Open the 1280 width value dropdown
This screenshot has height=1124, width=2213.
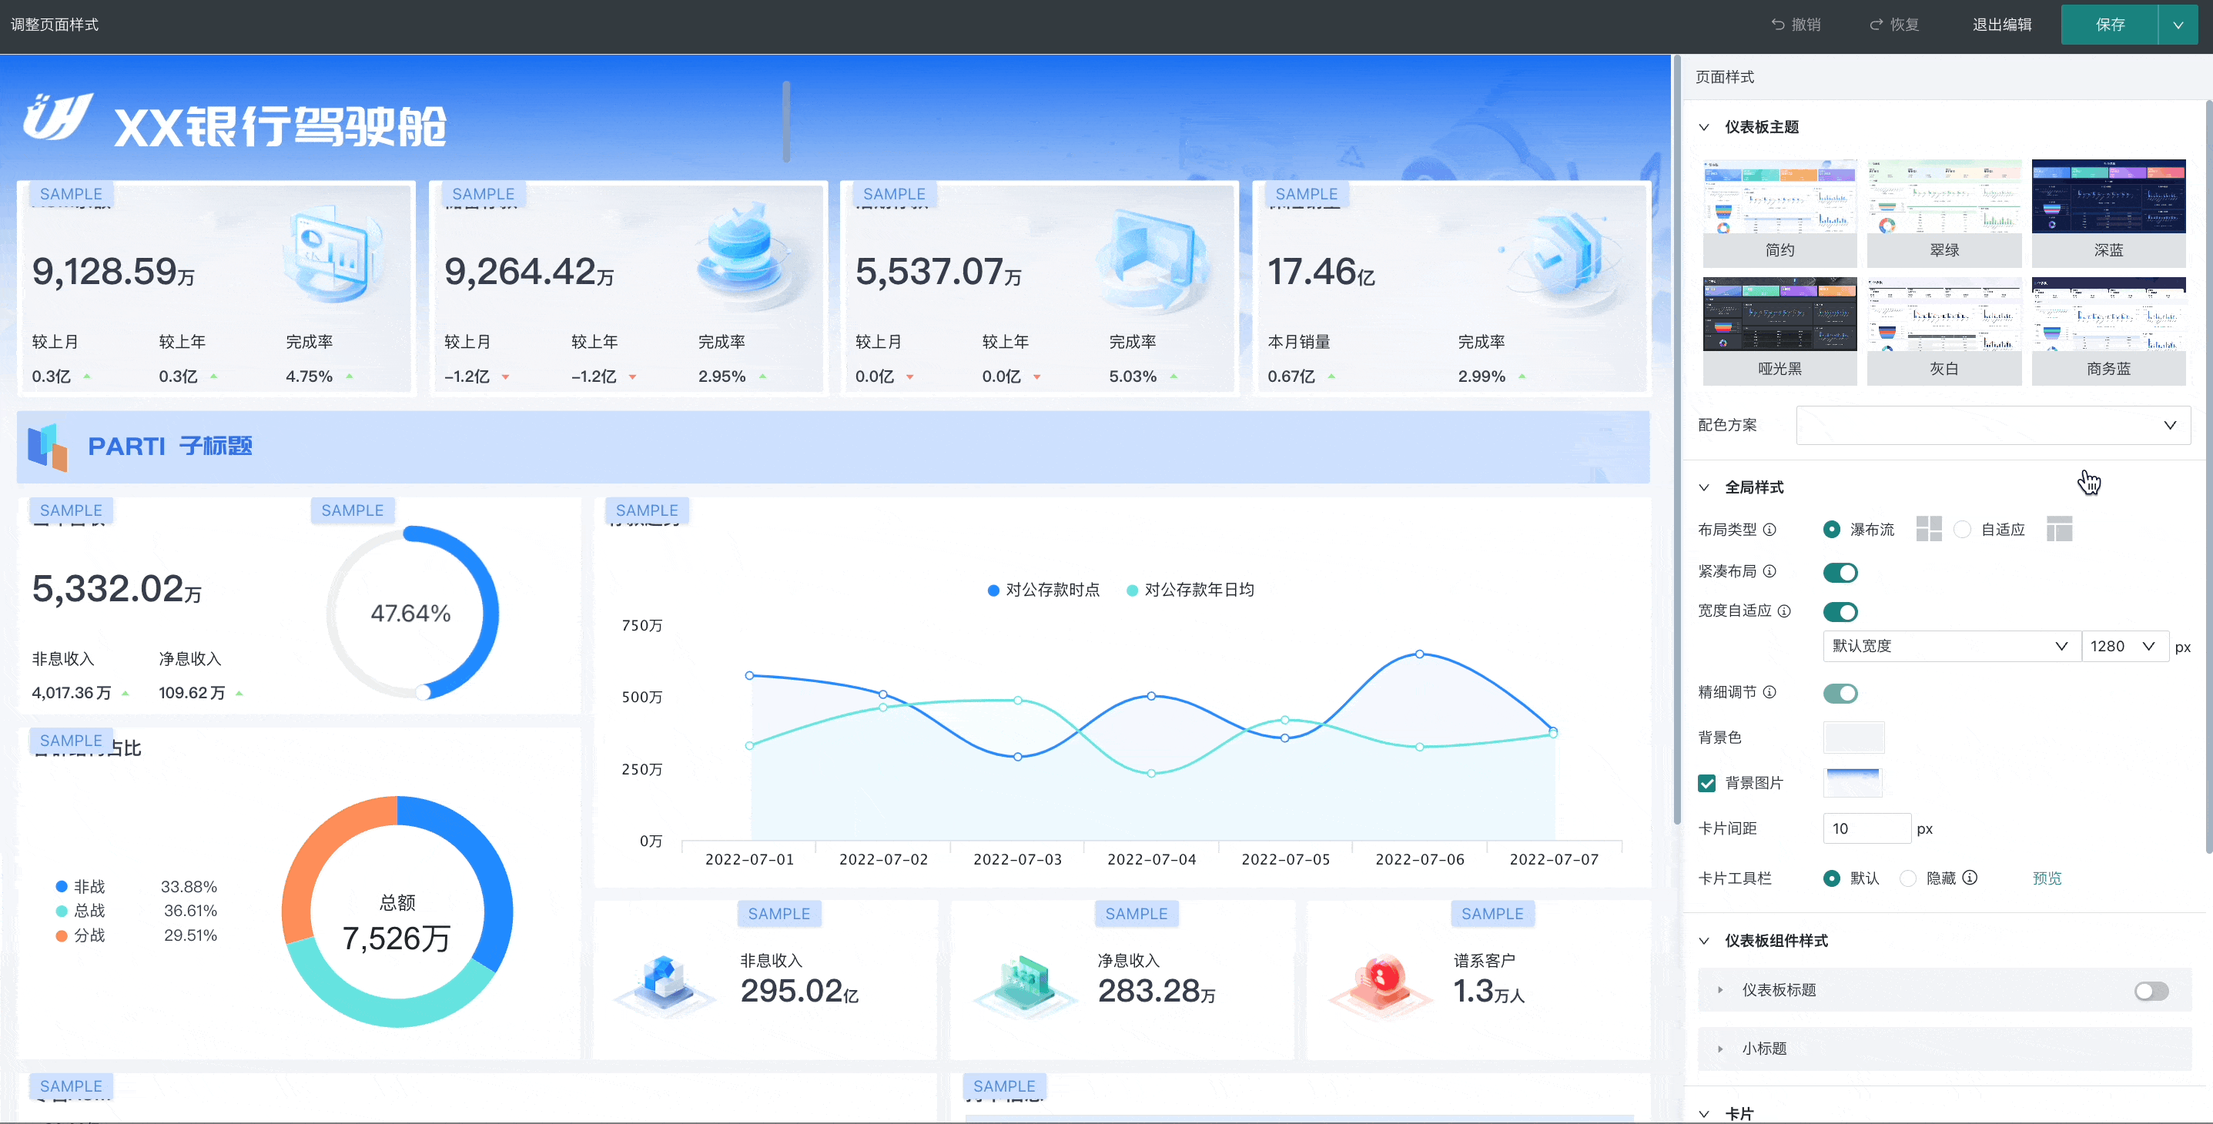click(2125, 646)
